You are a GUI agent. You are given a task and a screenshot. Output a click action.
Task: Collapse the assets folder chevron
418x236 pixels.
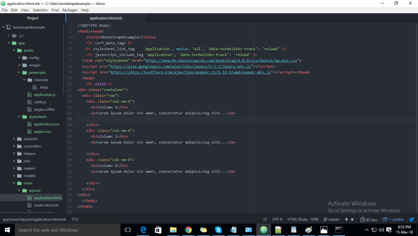click(x=14, y=50)
